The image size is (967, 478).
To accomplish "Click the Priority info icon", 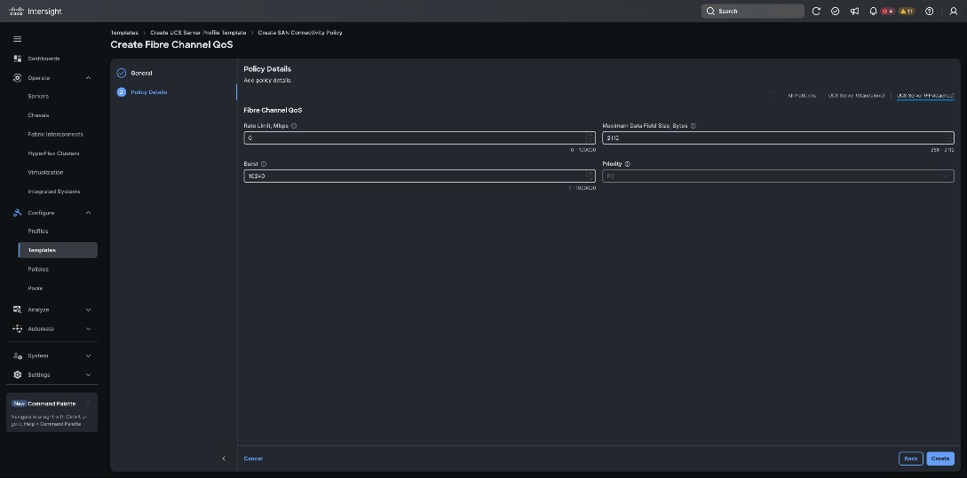I will (x=627, y=164).
